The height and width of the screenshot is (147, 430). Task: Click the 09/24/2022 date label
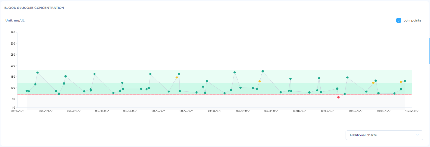102,111
